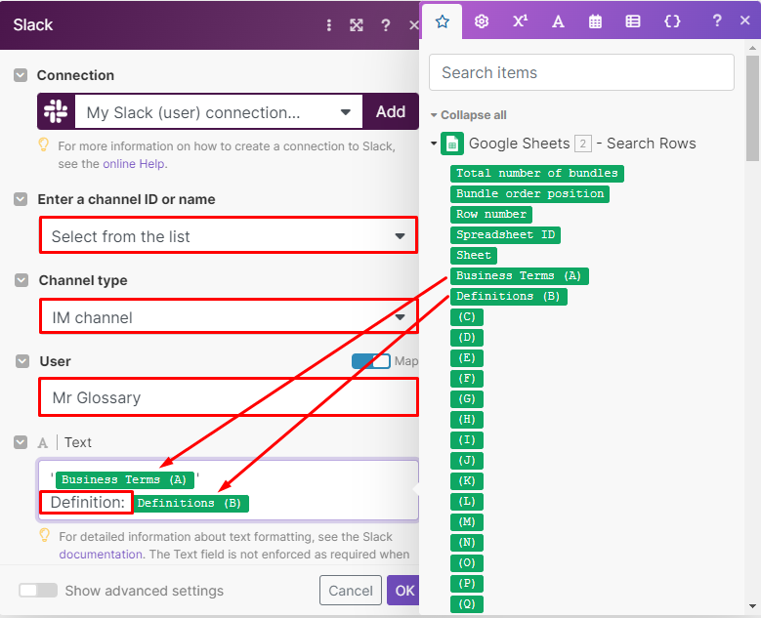The height and width of the screenshot is (618, 761).
Task: Toggle the Channel type checkbox
Action: (21, 280)
